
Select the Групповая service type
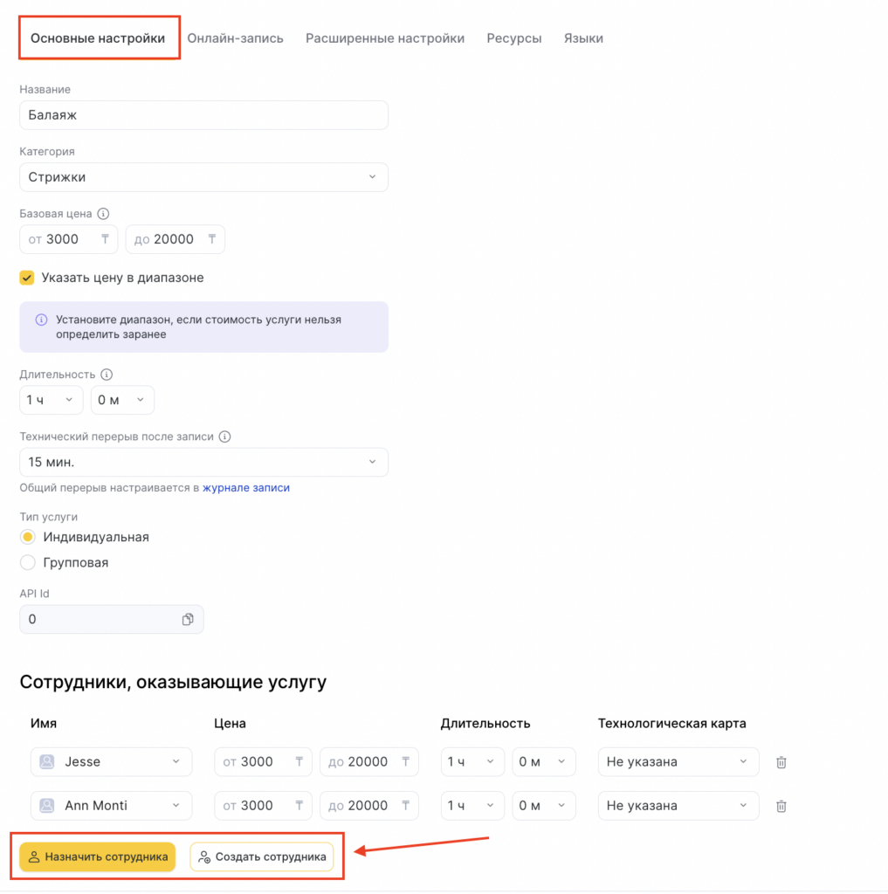[28, 562]
